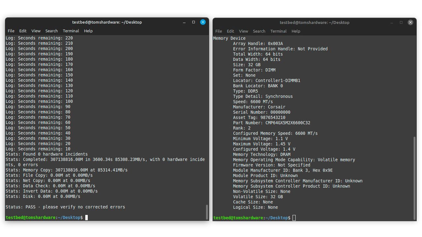Click 'Error Information Handle: Not Provided' line

[x=280, y=49]
